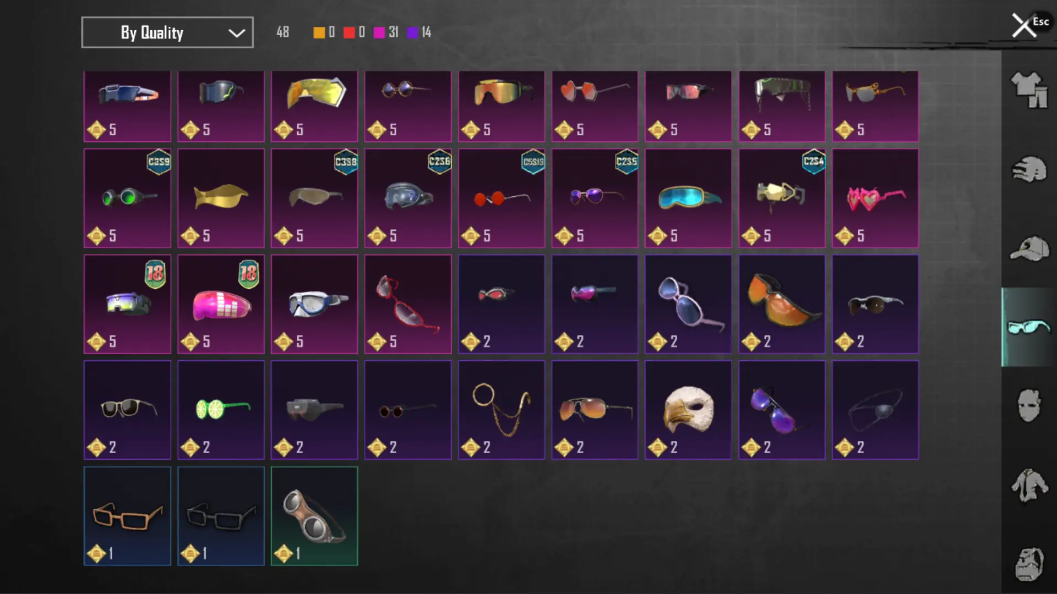This screenshot has width=1057, height=594.
Task: Pick the green-lens C3S9 goggles item
Action: pos(127,198)
